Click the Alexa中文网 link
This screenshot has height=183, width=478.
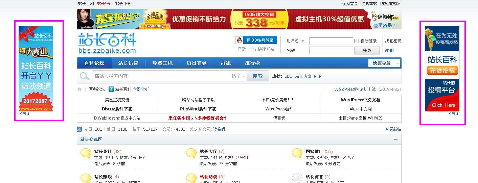[361, 109]
